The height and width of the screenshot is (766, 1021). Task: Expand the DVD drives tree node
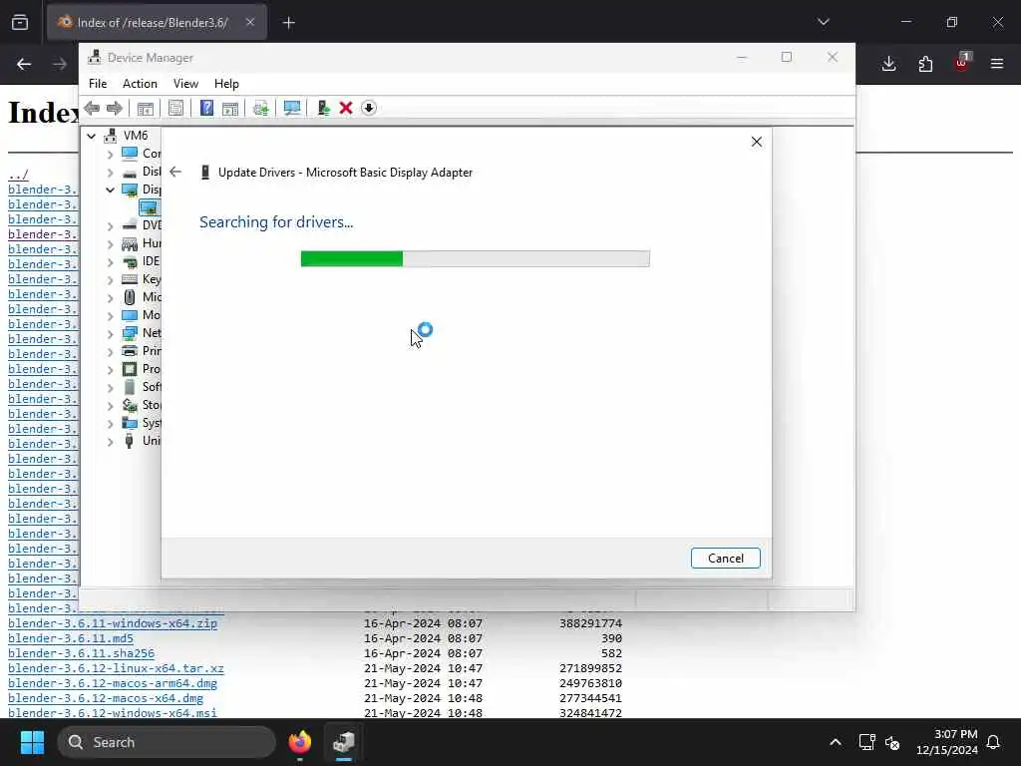pyautogui.click(x=110, y=226)
